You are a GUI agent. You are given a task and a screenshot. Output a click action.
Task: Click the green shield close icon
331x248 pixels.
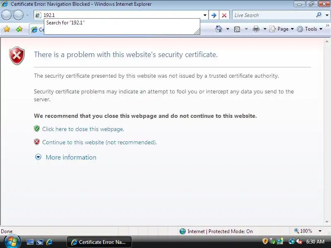coord(37,129)
